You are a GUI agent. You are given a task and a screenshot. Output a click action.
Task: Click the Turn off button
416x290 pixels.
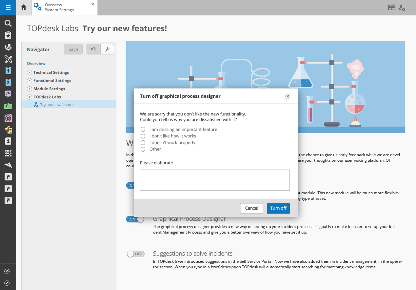(x=278, y=208)
